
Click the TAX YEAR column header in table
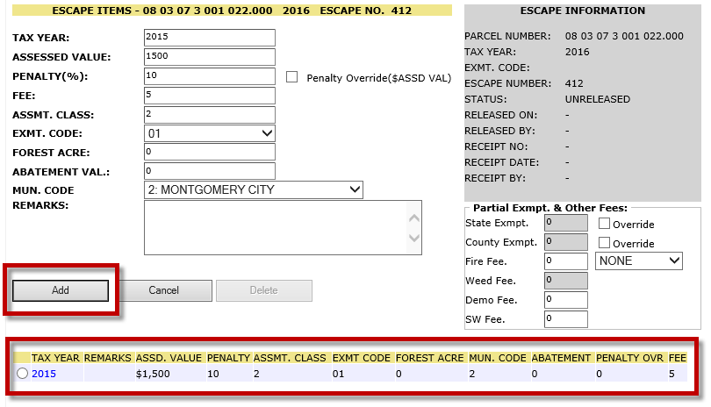55,358
